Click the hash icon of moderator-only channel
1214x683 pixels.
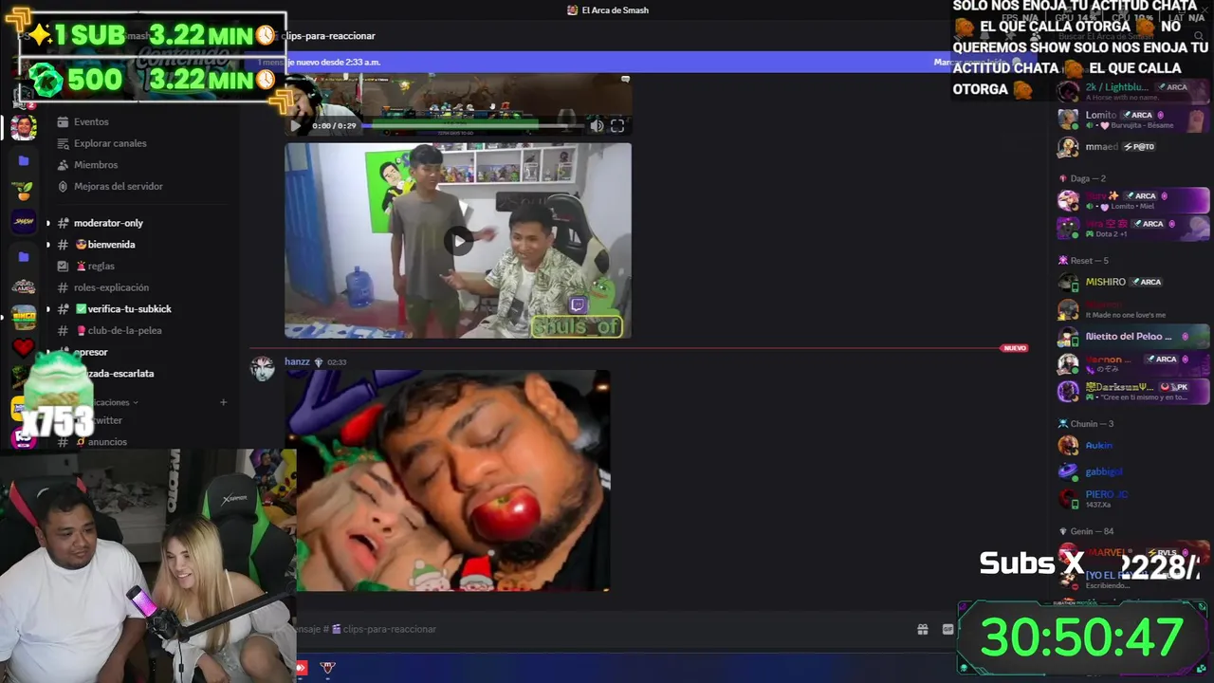[63, 223]
